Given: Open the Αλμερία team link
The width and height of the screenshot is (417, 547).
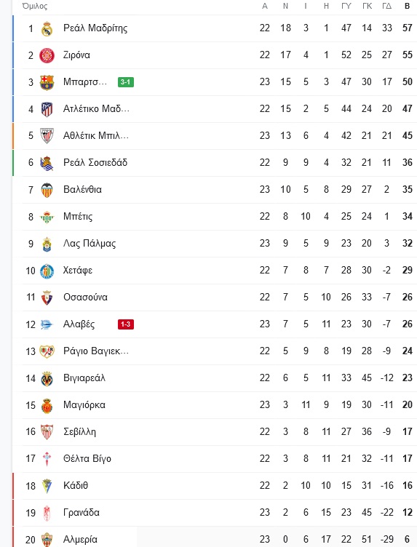Looking at the screenshot, I should [80, 540].
